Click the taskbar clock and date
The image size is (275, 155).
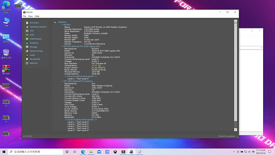260,152
